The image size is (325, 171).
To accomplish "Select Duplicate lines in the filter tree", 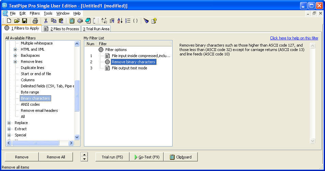I will pos(32,68).
